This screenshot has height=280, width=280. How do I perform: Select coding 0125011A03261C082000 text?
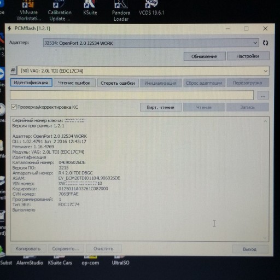[83, 189]
